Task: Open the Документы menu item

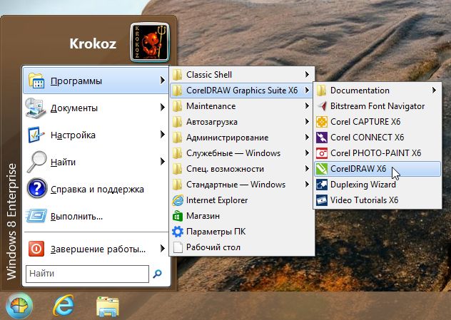Action: tap(74, 108)
